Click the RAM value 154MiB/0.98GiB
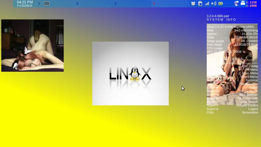The width and height of the screenshot is (261, 147). coord(246,38)
